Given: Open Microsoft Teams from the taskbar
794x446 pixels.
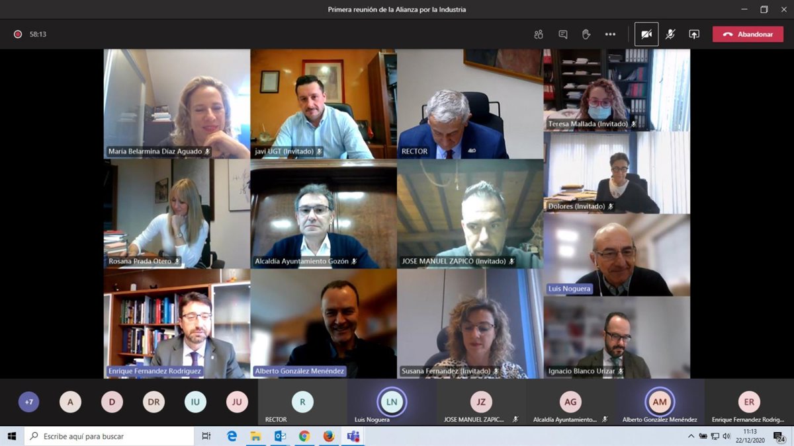Looking at the screenshot, I should coord(353,436).
